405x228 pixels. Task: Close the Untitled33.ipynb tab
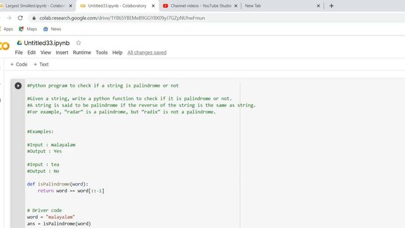point(153,6)
